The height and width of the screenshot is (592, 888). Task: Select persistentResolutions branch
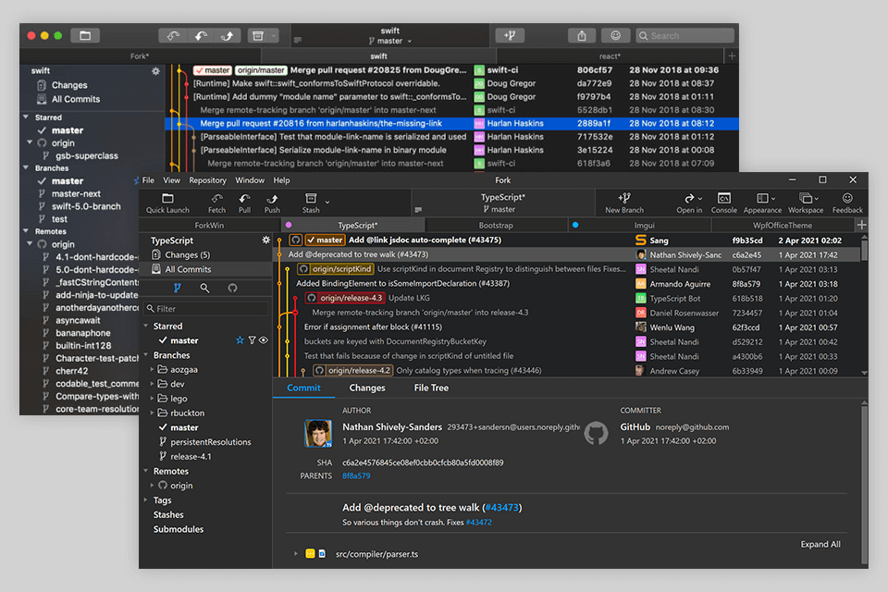210,442
